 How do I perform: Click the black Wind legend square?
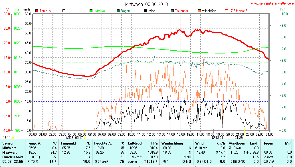click(x=145, y=11)
